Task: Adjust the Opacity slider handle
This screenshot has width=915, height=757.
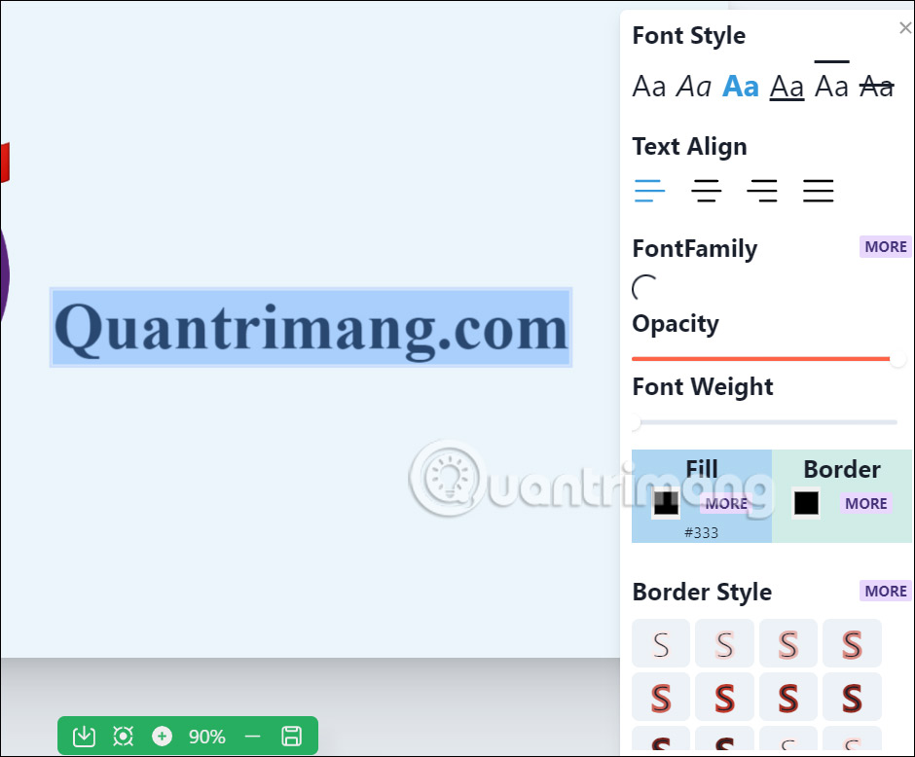Action: tap(897, 359)
